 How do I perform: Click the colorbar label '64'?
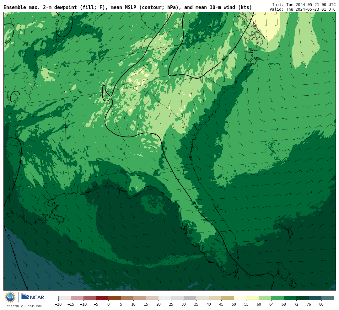271,304
